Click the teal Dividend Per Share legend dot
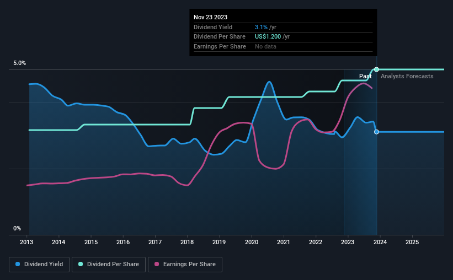453x280 pixels. 81,264
